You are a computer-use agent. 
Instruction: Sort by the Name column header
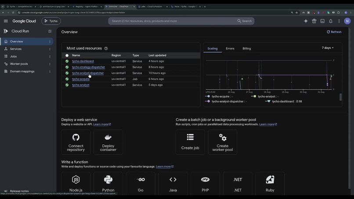point(76,55)
